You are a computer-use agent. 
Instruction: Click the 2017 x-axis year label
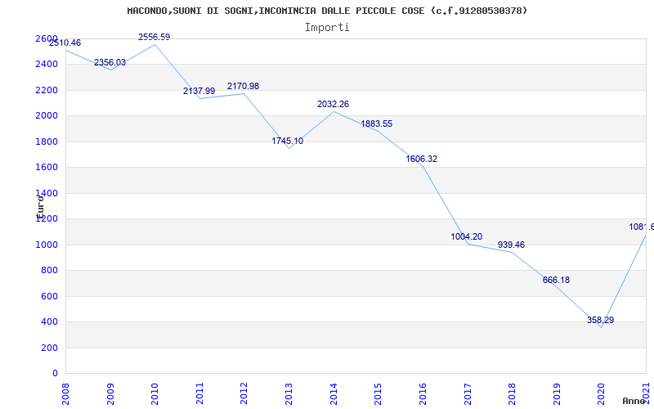467,394
